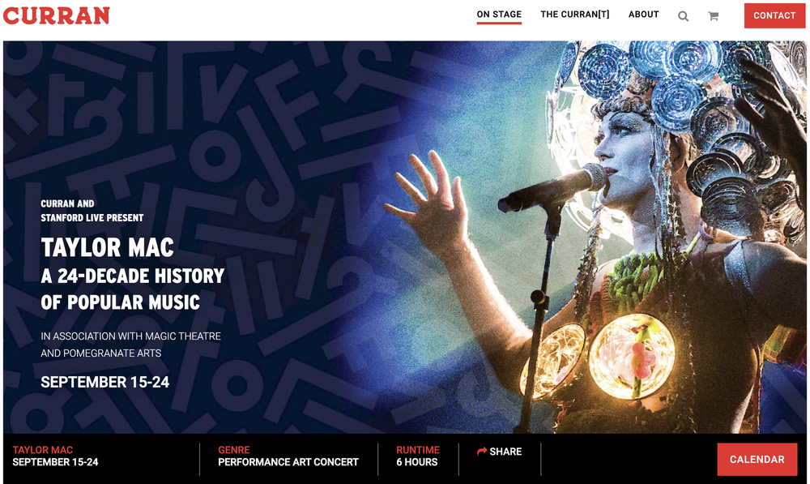Click PERFORMANCE ART CONCERT genre text
Image resolution: width=810 pixels, height=484 pixels.
click(288, 462)
